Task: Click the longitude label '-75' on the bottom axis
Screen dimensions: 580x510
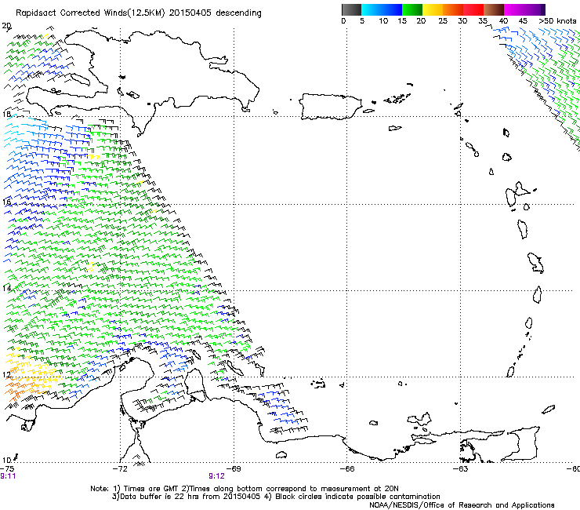Action: (x=7, y=469)
